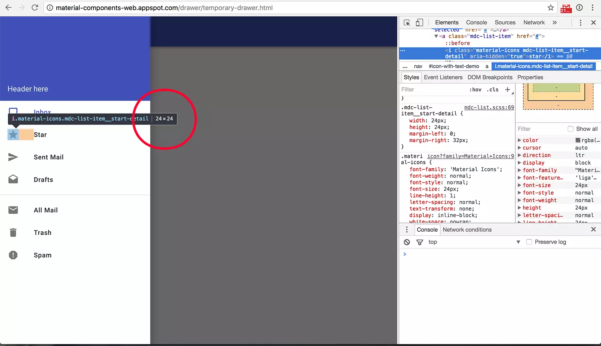Enable the Show all checkbox

tap(570, 129)
